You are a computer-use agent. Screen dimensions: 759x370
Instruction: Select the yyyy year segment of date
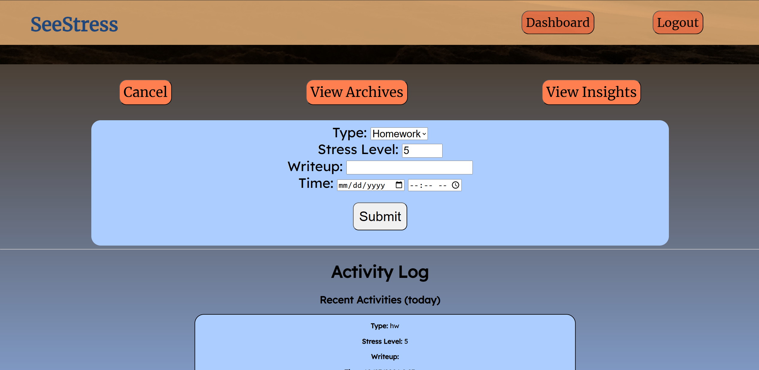click(376, 185)
